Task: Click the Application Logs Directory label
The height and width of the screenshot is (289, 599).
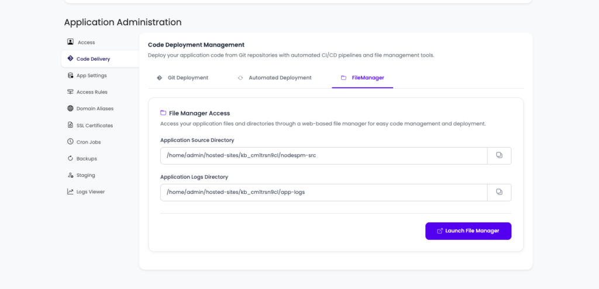Action: click(194, 177)
